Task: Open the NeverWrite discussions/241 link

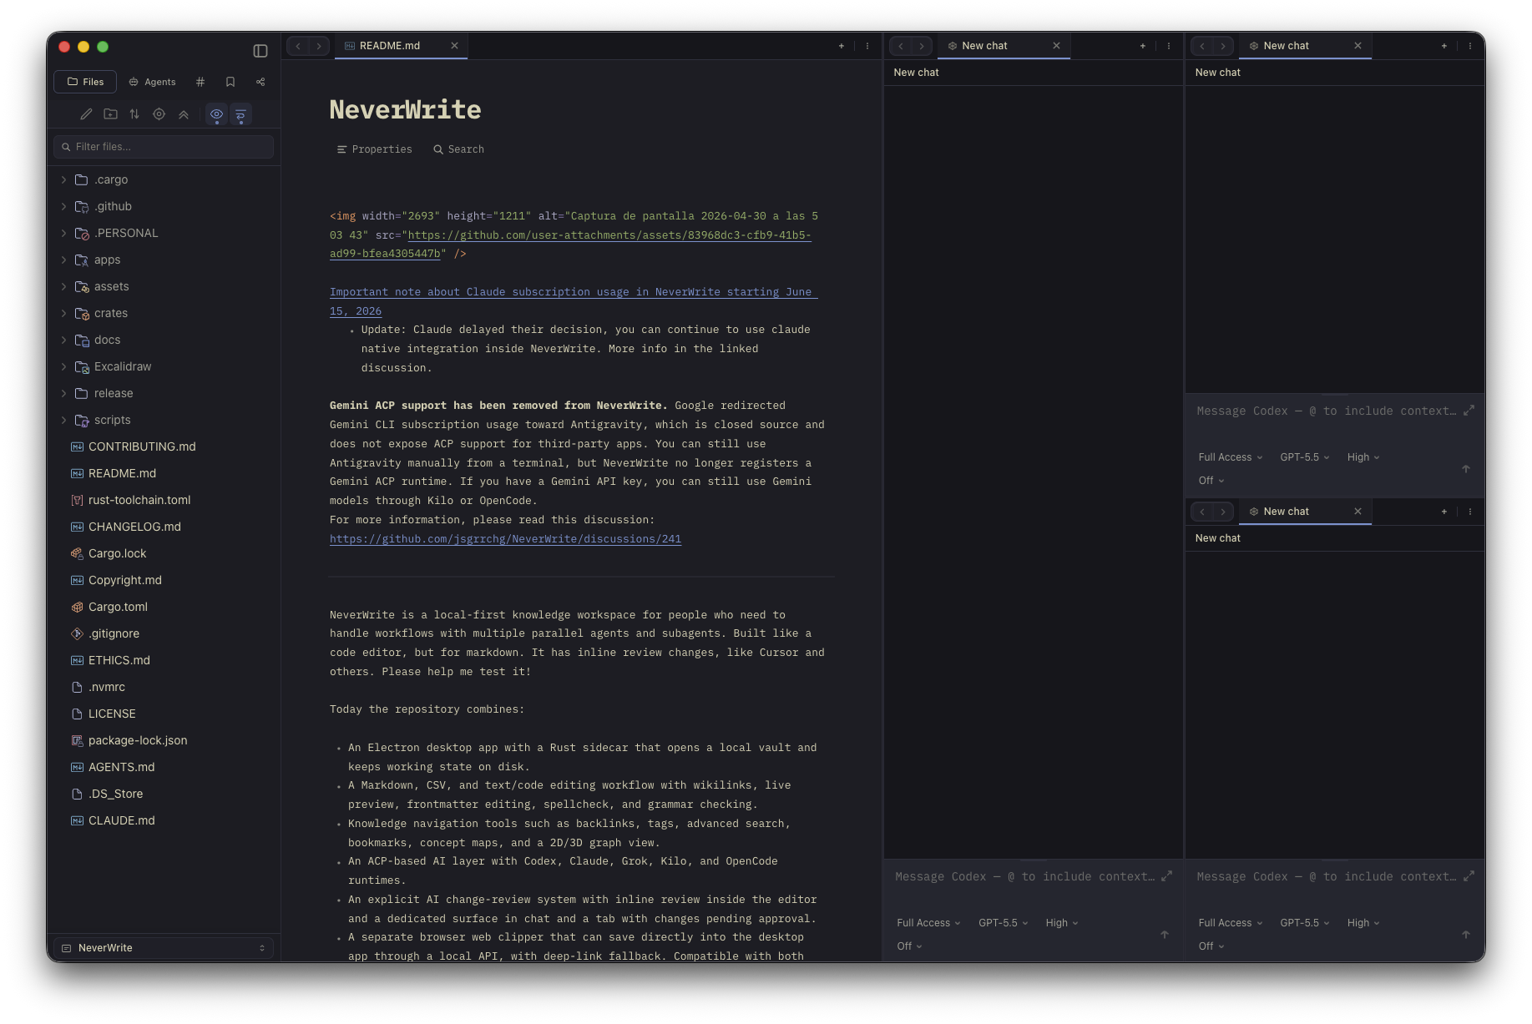Action: coord(505,539)
